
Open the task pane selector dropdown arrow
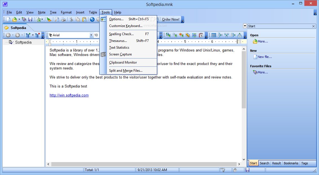pos(245,26)
